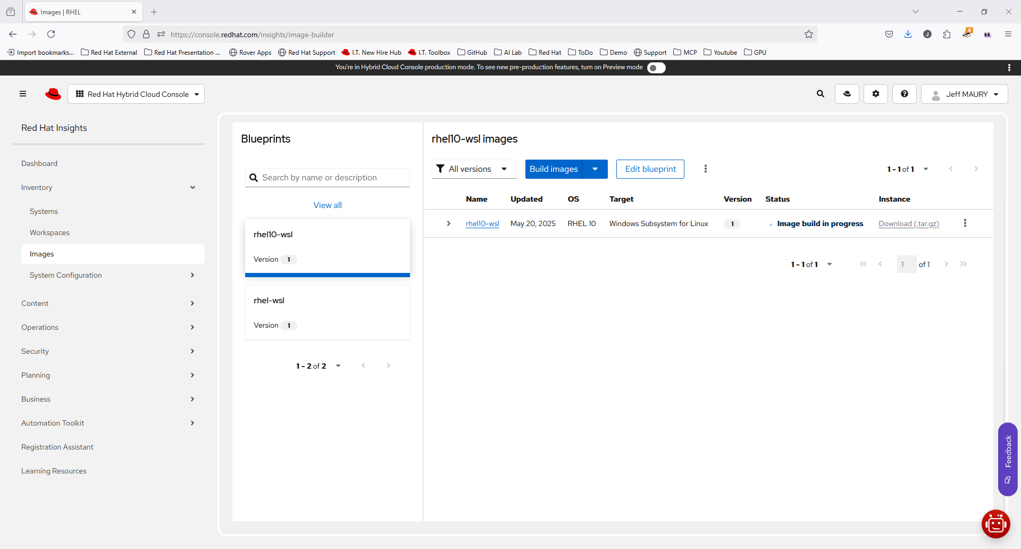
Task: Open the virtual assistant chatbot icon
Action: click(995, 524)
